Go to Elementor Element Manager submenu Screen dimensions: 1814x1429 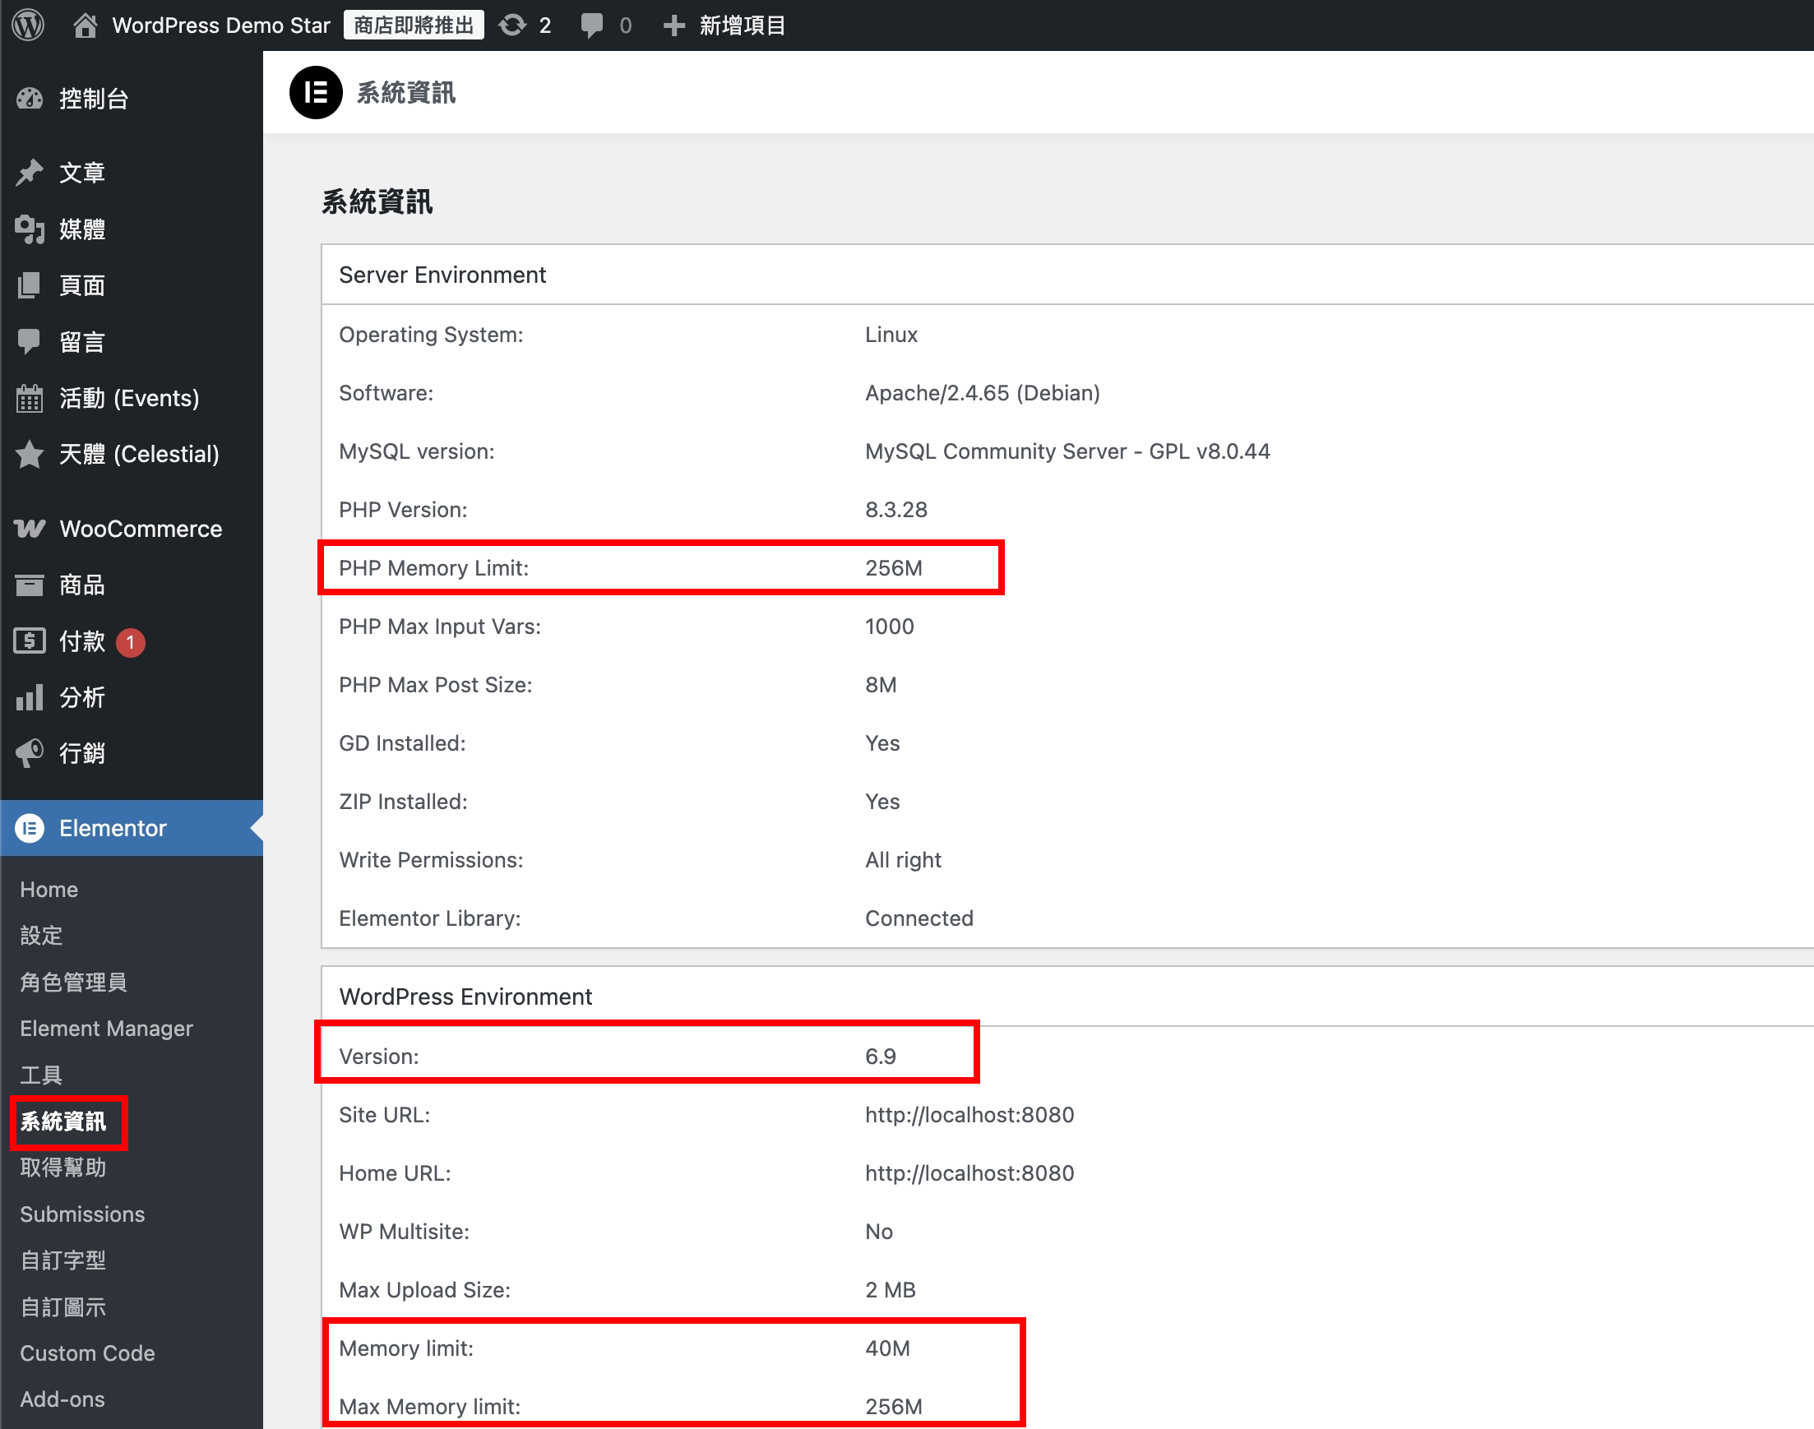106,1029
